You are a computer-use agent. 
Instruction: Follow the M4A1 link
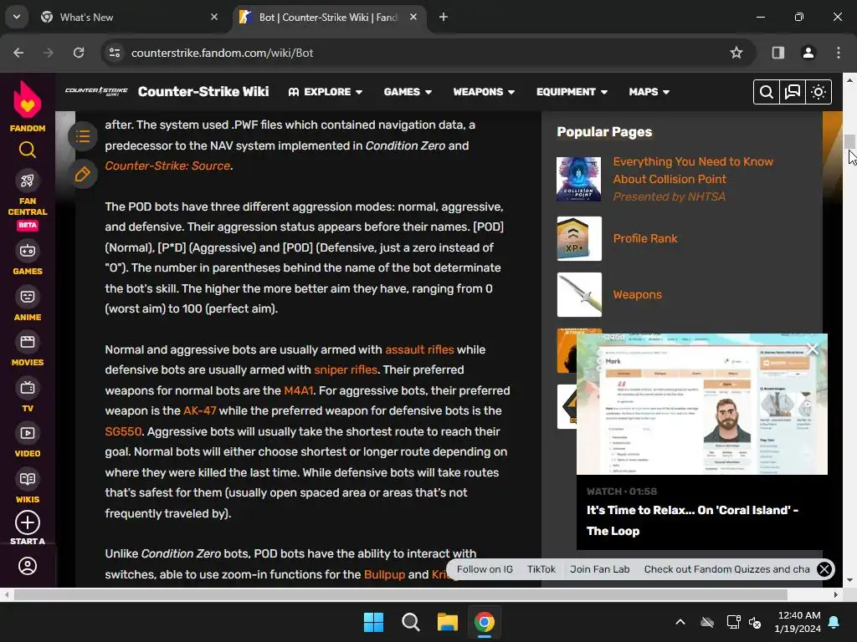(x=299, y=390)
